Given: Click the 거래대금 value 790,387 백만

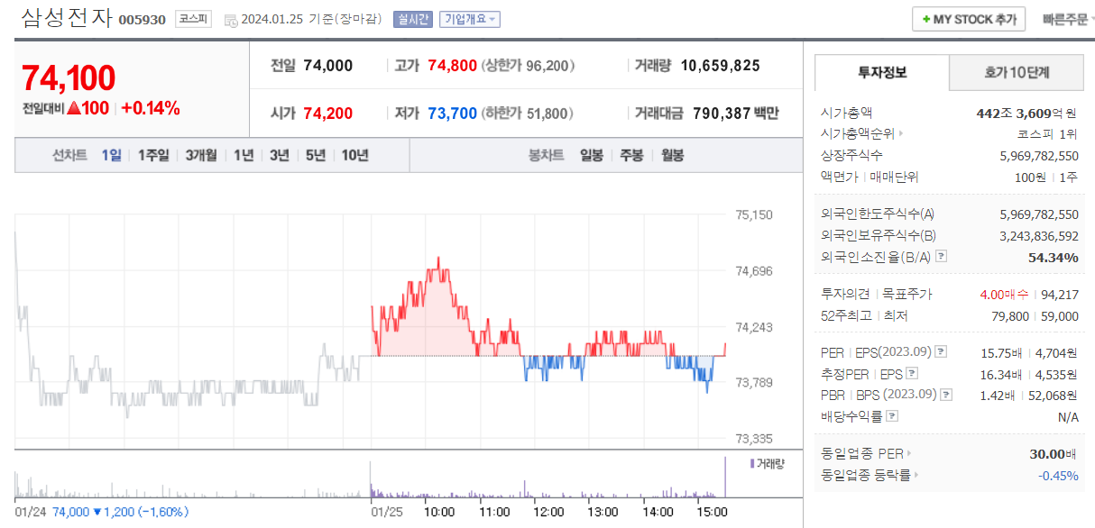Looking at the screenshot, I should (736, 114).
